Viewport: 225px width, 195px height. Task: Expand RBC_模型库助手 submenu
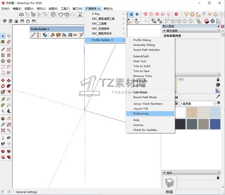106,33
